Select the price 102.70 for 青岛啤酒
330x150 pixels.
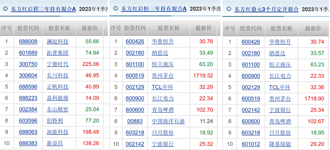pos(205,110)
